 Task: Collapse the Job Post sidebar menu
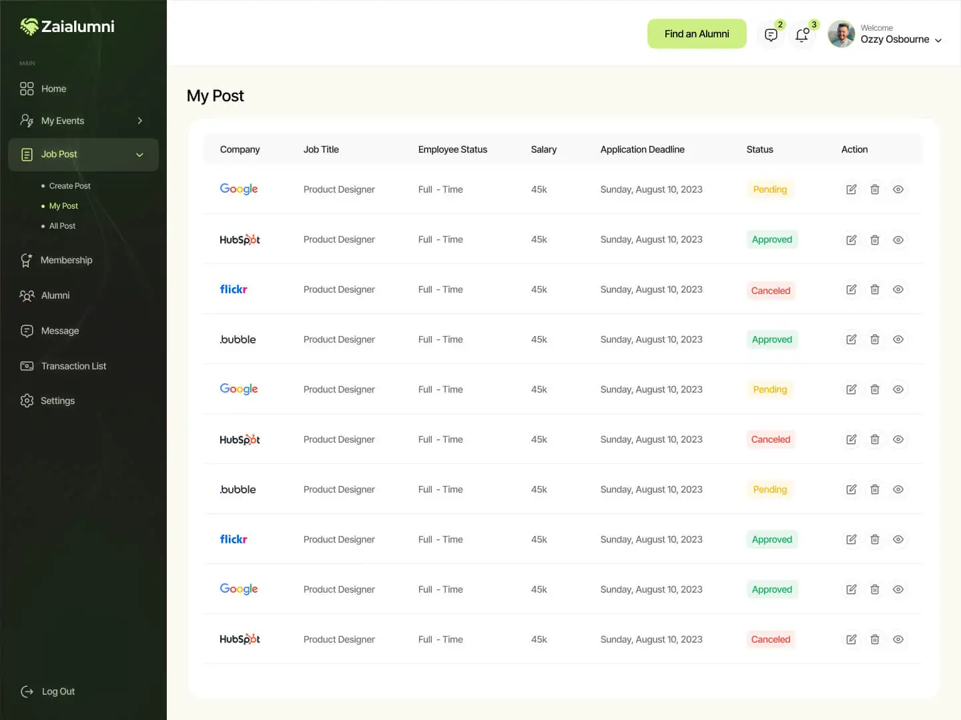click(x=139, y=155)
